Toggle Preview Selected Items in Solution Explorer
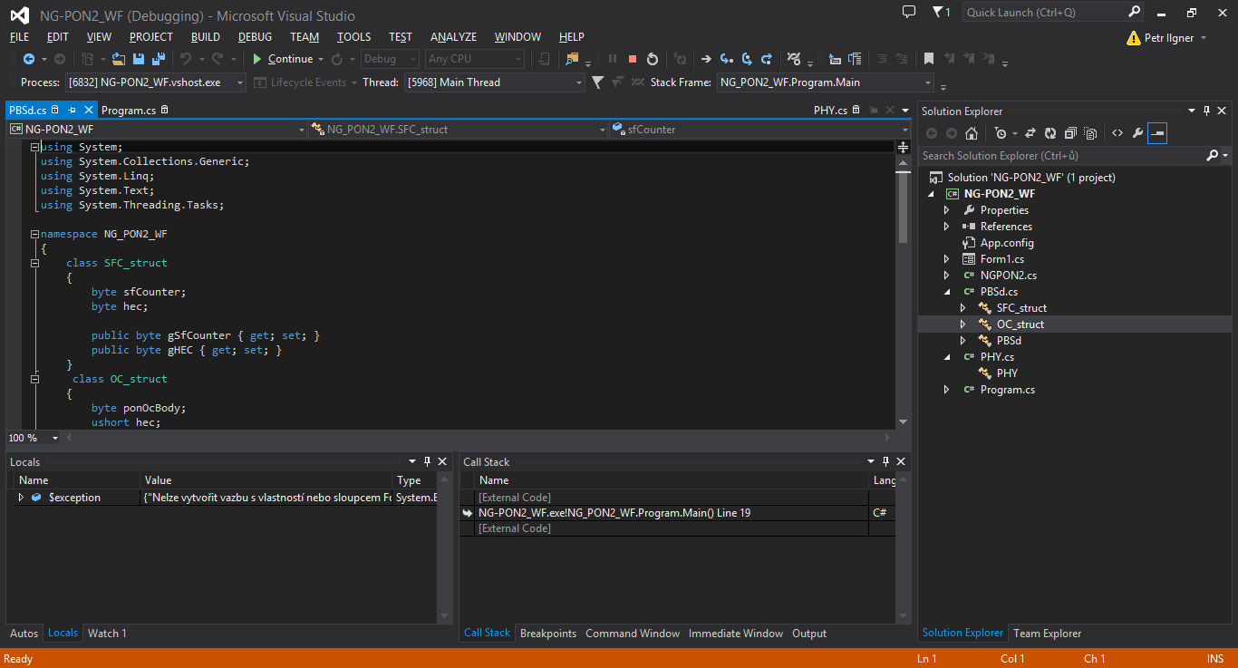Viewport: 1238px width, 668px height. pos(1157,133)
